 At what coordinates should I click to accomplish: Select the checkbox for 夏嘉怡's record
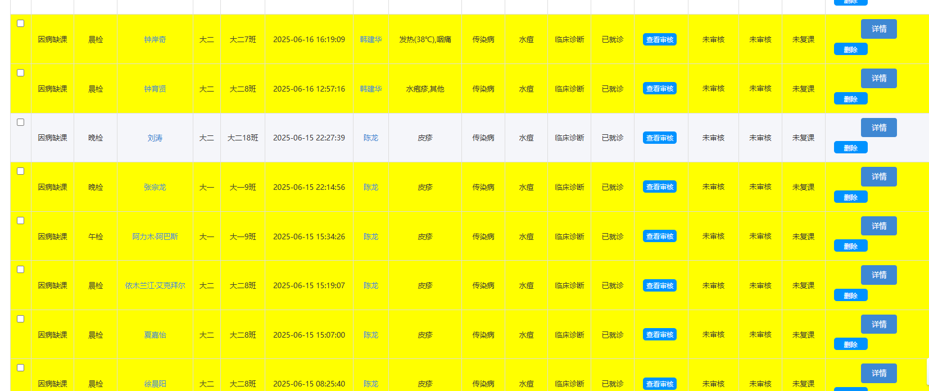tap(21, 319)
